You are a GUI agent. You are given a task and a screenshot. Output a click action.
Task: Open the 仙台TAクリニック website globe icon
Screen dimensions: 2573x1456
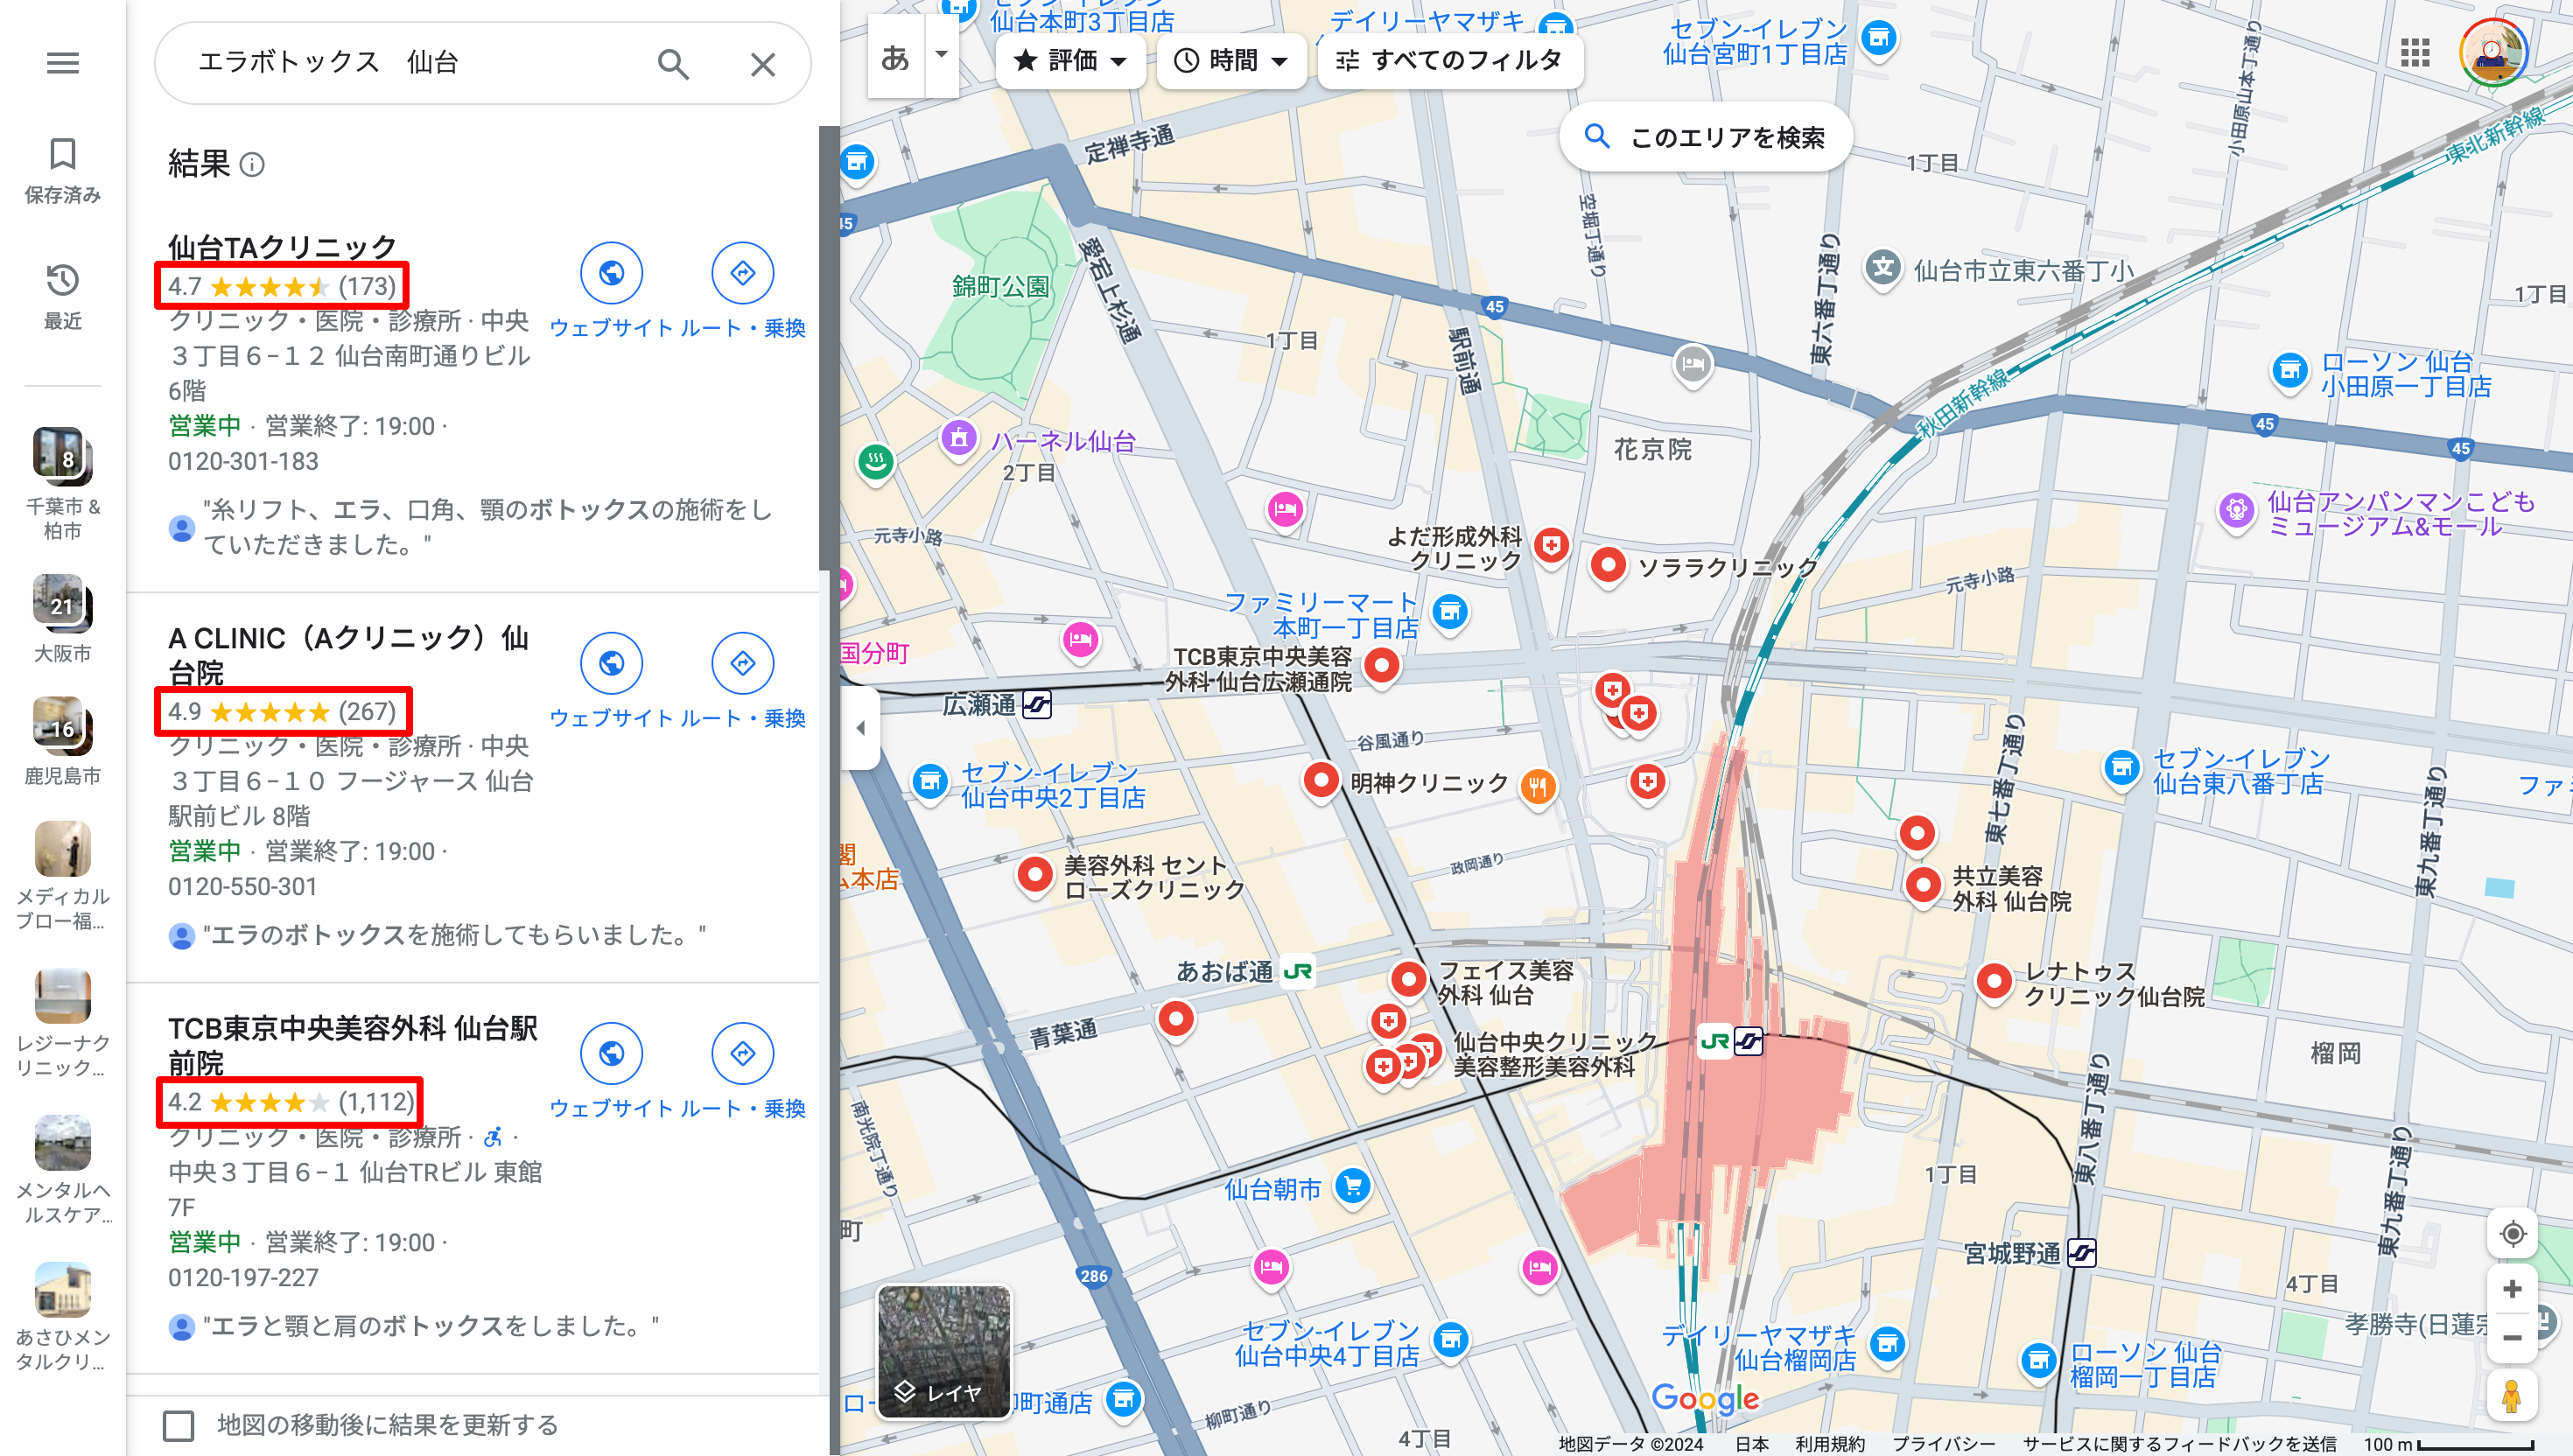(611, 273)
